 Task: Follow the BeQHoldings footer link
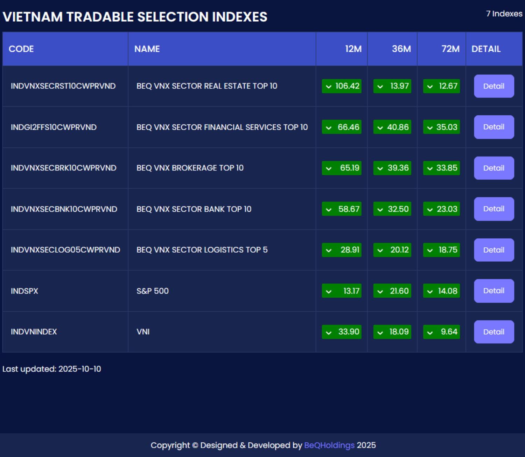[x=329, y=445]
